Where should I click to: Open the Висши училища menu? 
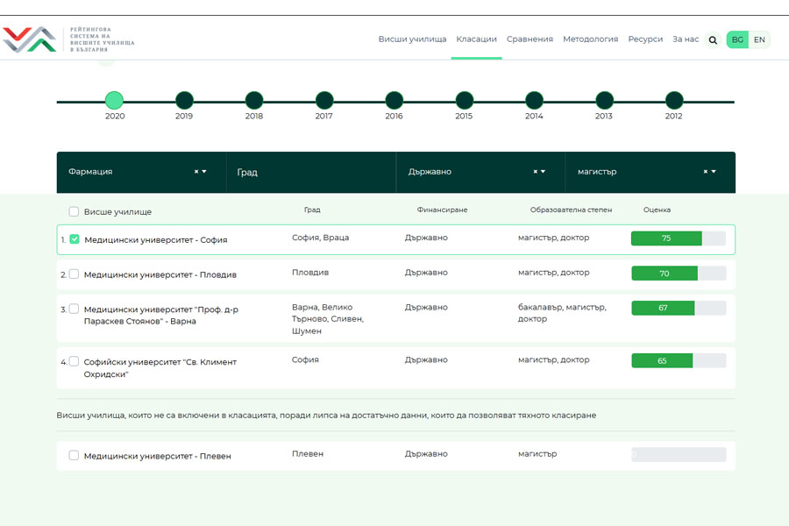(x=412, y=39)
